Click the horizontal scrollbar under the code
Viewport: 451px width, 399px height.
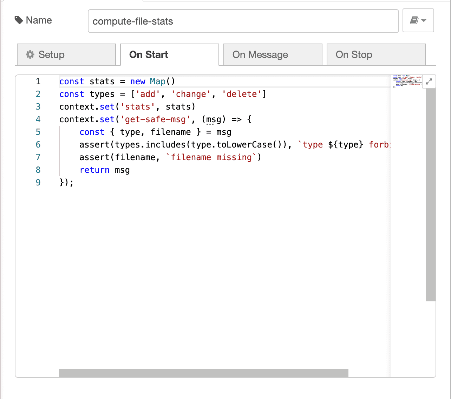pos(203,373)
